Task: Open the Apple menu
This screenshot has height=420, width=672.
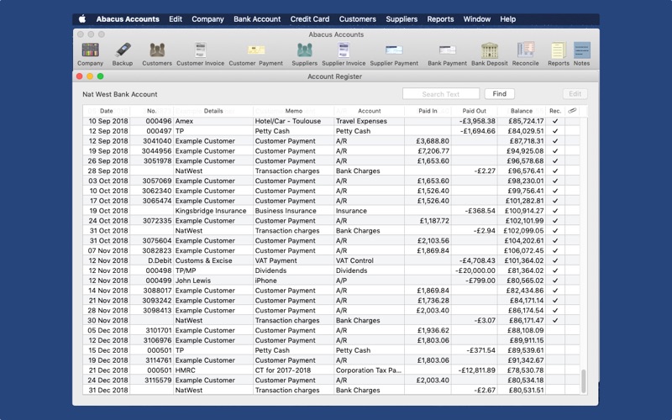Action: [x=82, y=18]
